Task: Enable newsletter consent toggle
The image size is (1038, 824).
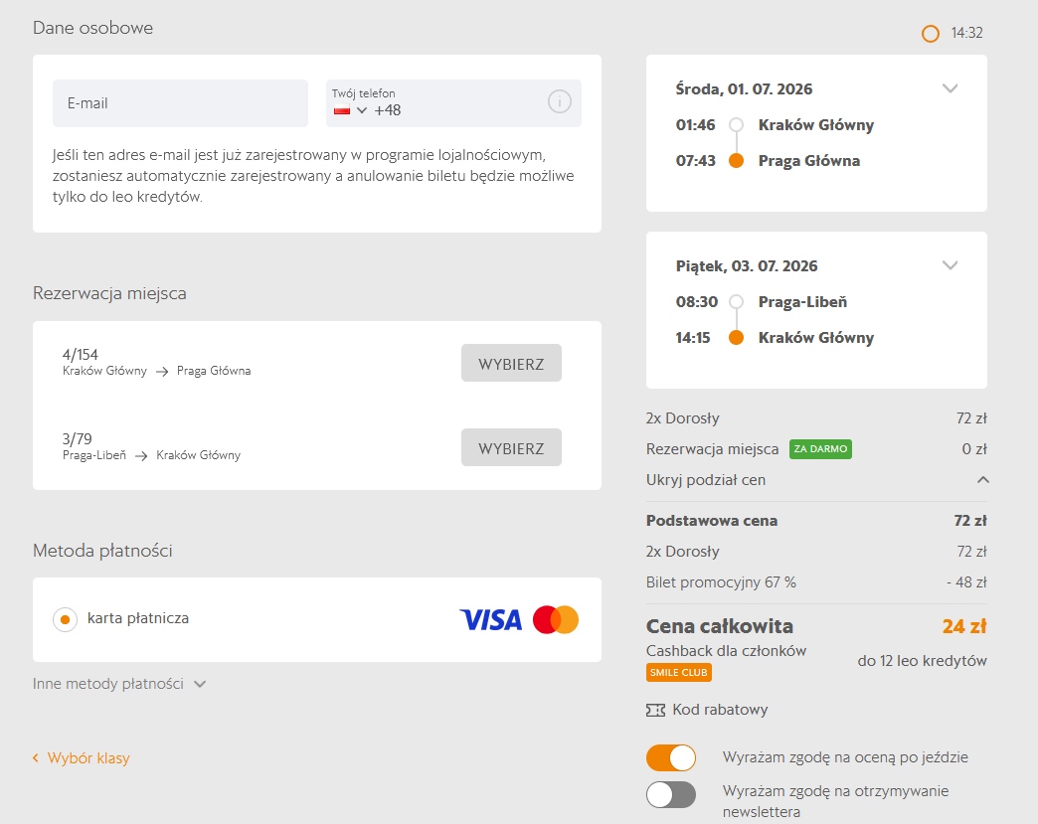Action: 671,795
